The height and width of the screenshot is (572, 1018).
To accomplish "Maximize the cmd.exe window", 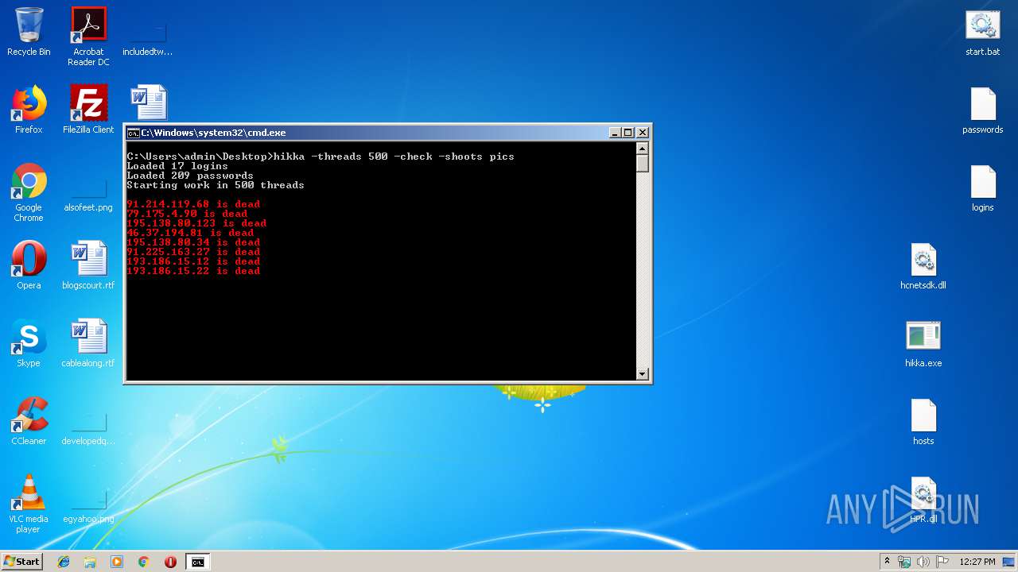I will 628,133.
